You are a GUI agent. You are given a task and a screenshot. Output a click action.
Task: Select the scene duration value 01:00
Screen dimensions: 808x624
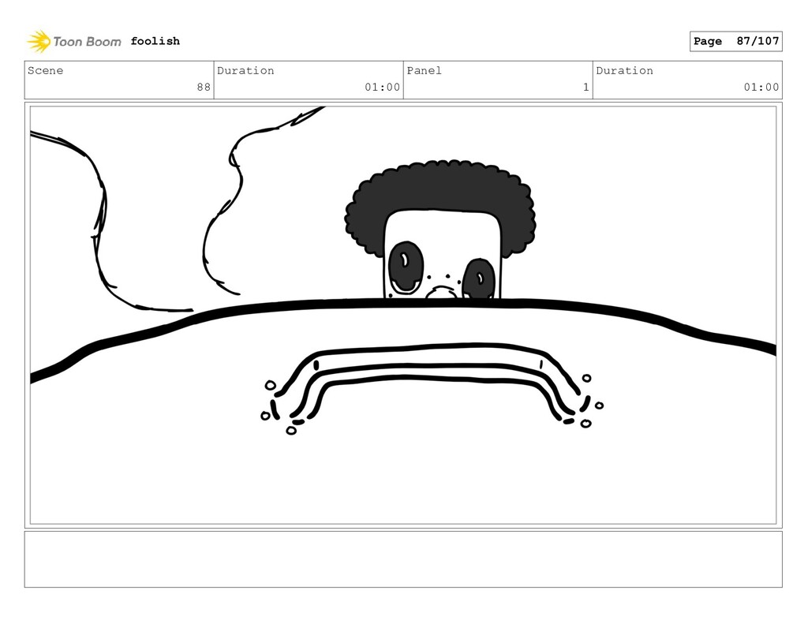coord(383,87)
